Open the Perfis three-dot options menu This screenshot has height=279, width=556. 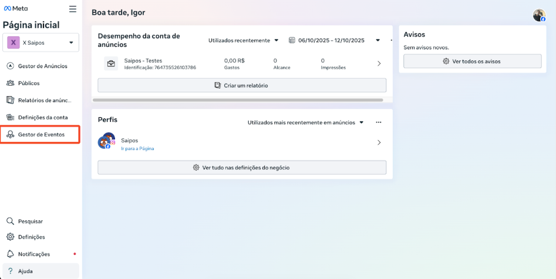379,123
